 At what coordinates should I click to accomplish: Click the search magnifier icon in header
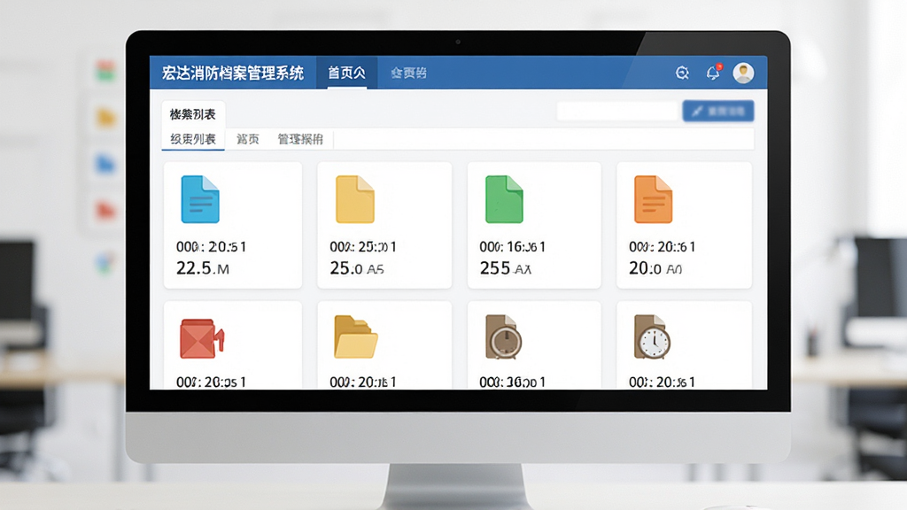683,73
